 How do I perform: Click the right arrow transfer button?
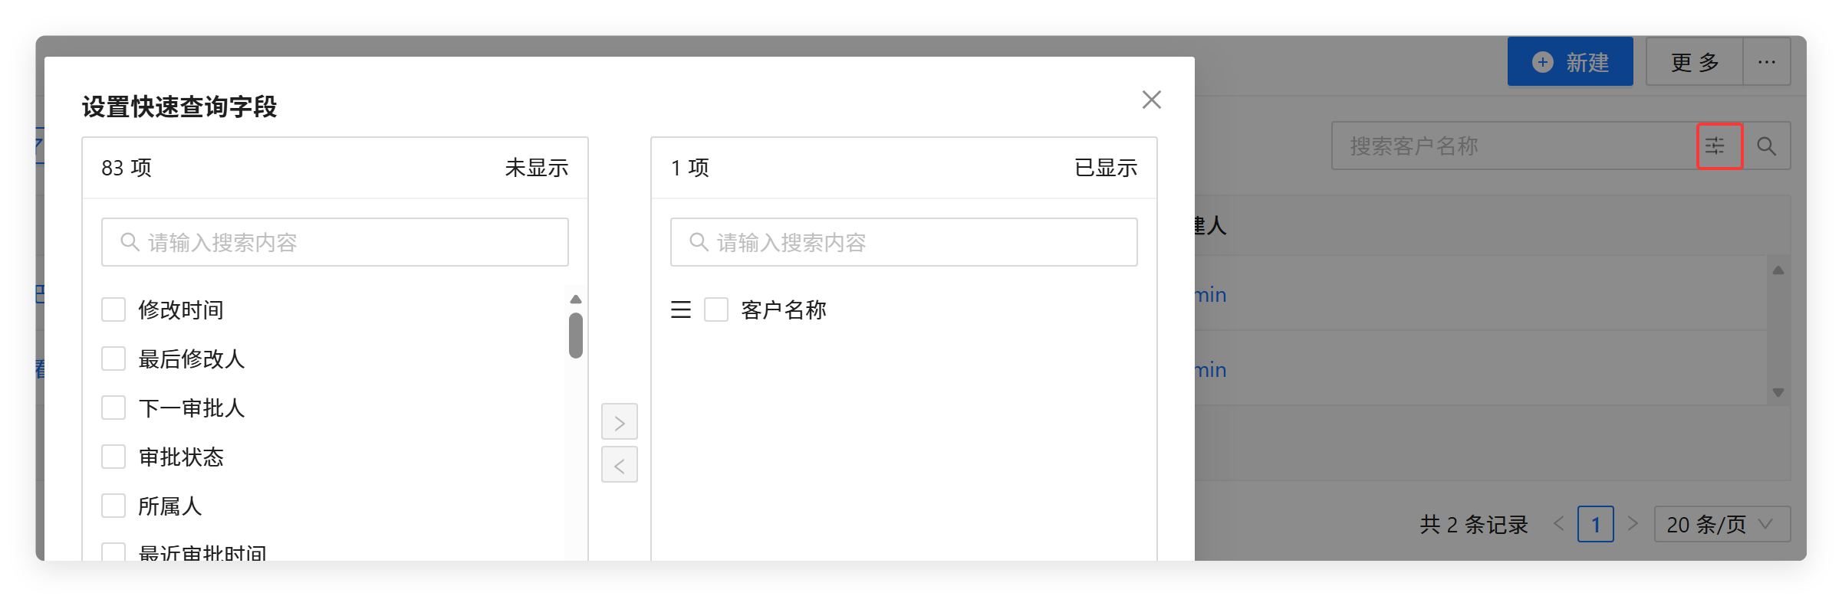point(619,422)
